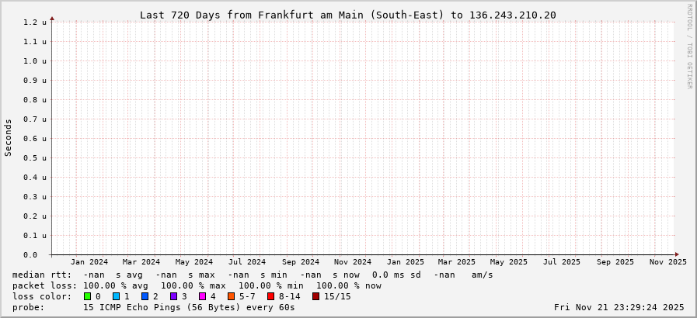This screenshot has height=318, width=697.
Task: Click the cyan loss color 1 swatch
Action: point(117,296)
